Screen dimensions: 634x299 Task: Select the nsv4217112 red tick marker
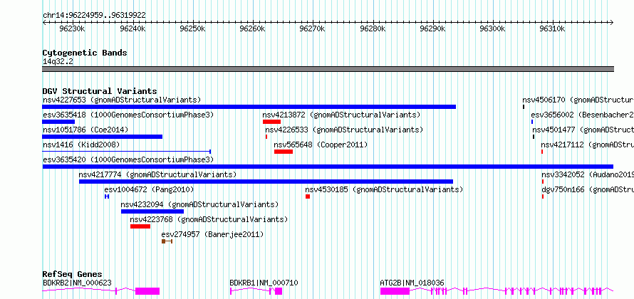(x=542, y=152)
